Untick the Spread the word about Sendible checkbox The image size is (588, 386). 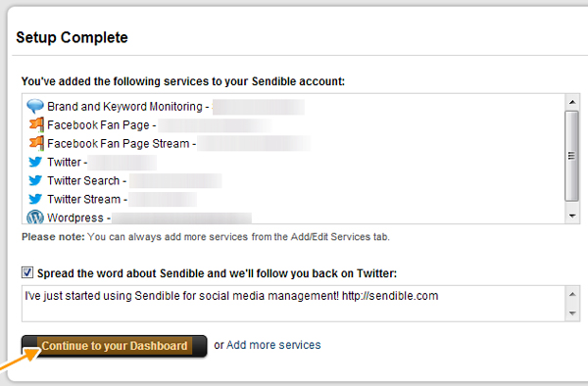tap(27, 272)
